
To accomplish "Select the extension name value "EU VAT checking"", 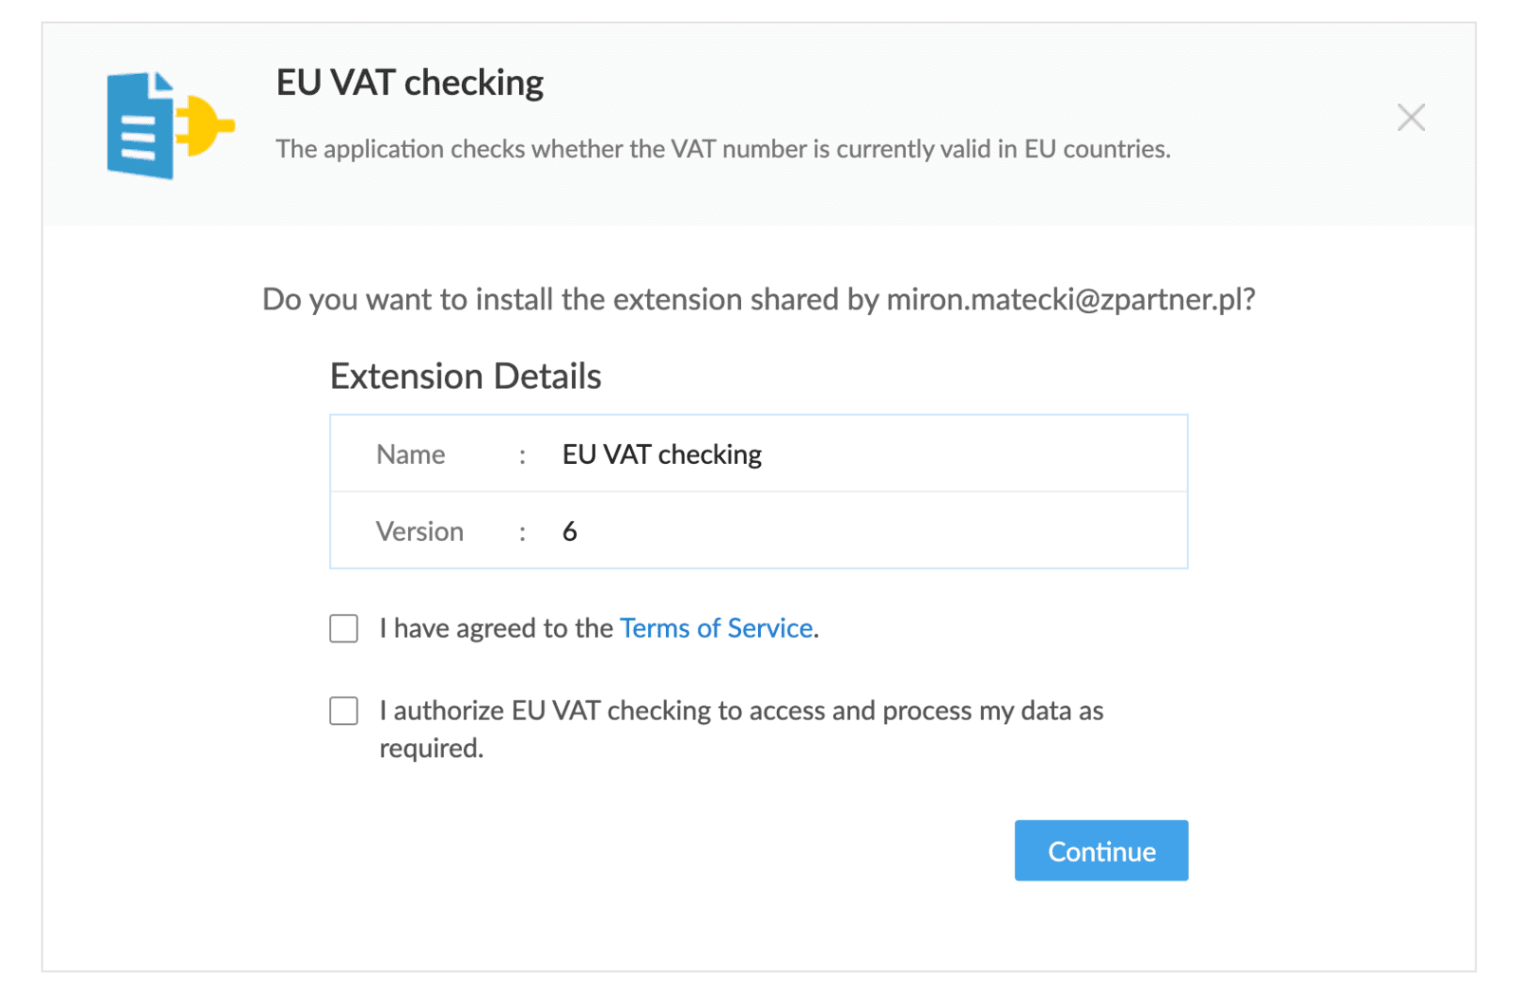I will (x=661, y=454).
